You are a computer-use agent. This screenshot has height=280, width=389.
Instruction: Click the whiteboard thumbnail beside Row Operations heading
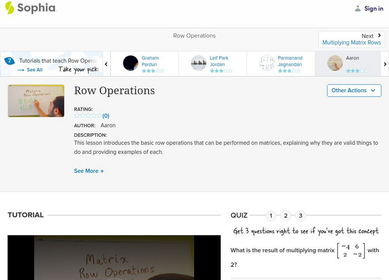click(35, 101)
